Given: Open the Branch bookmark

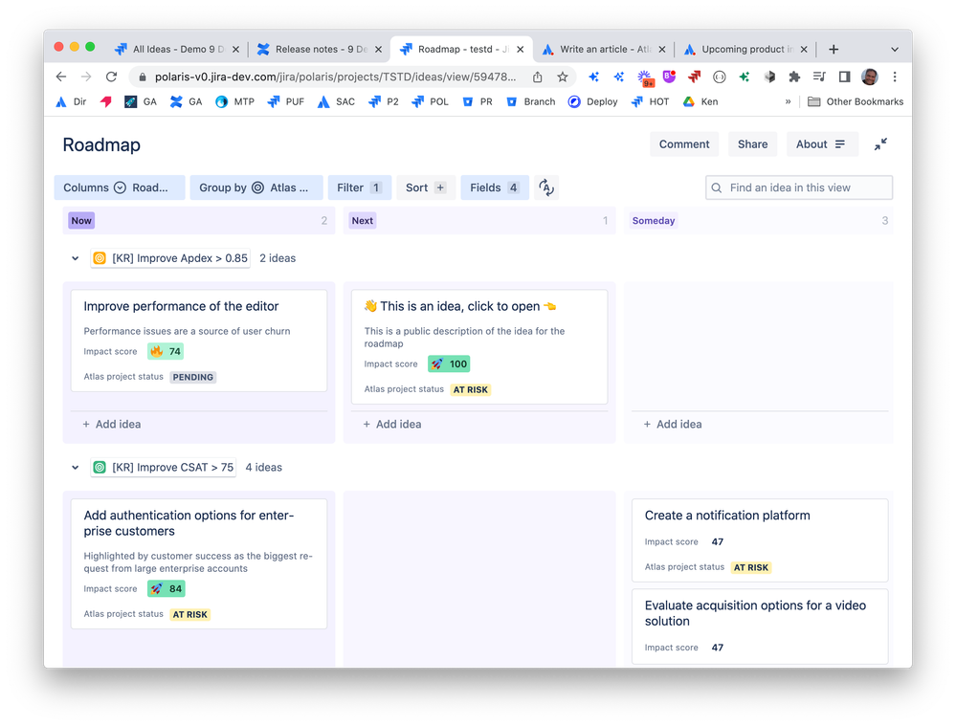Looking at the screenshot, I should point(530,101).
